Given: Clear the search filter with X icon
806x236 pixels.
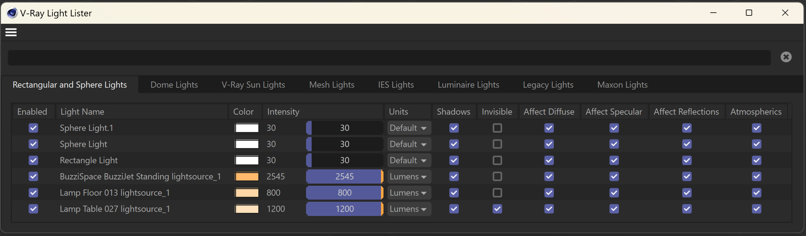Looking at the screenshot, I should (x=786, y=57).
